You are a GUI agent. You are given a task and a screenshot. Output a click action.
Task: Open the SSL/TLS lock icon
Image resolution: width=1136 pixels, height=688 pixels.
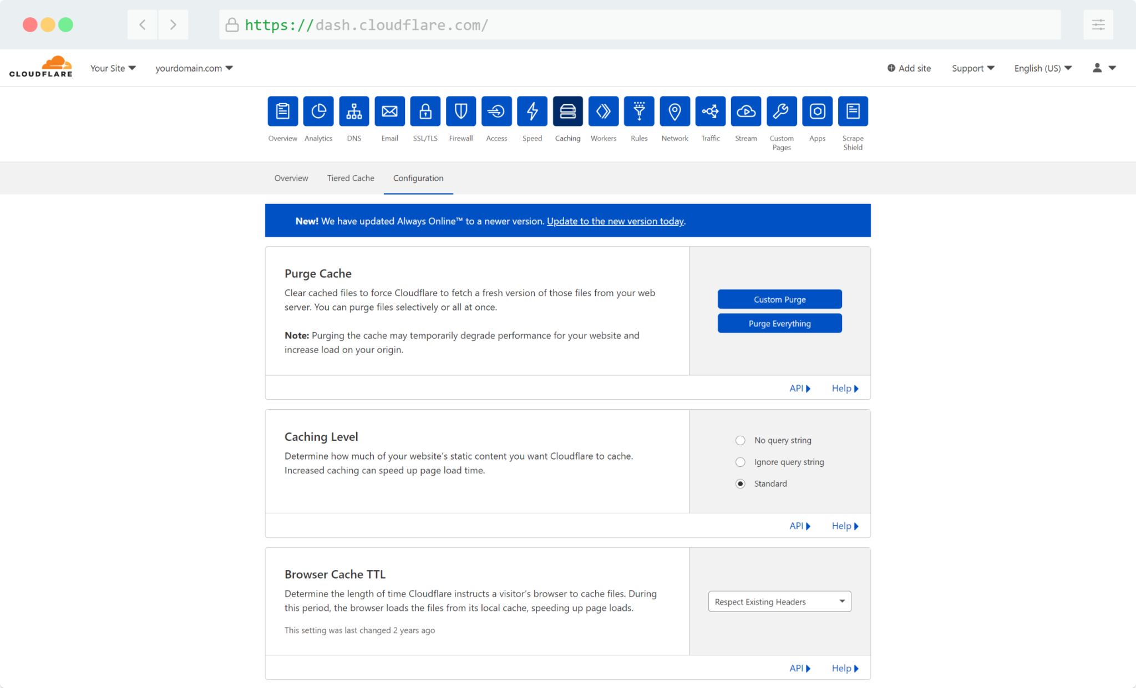pos(425,111)
